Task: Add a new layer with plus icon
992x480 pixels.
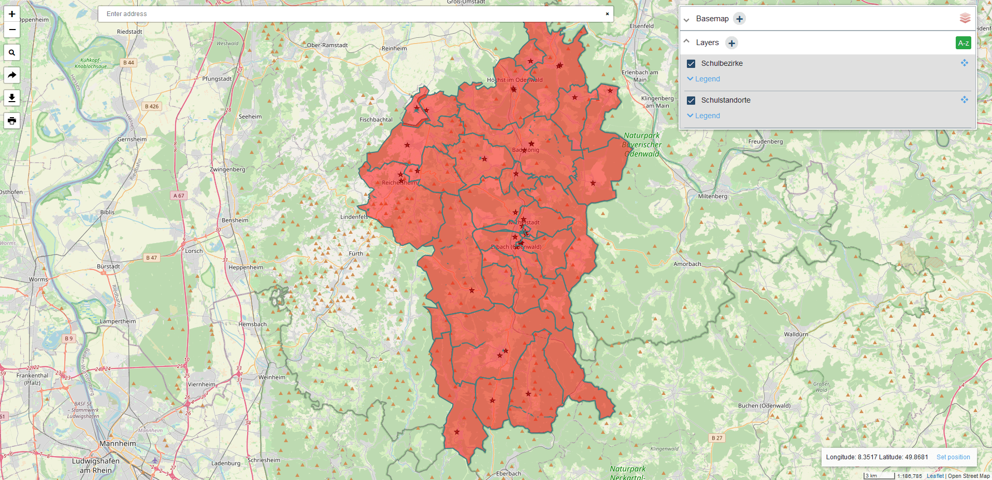Action: coord(731,43)
